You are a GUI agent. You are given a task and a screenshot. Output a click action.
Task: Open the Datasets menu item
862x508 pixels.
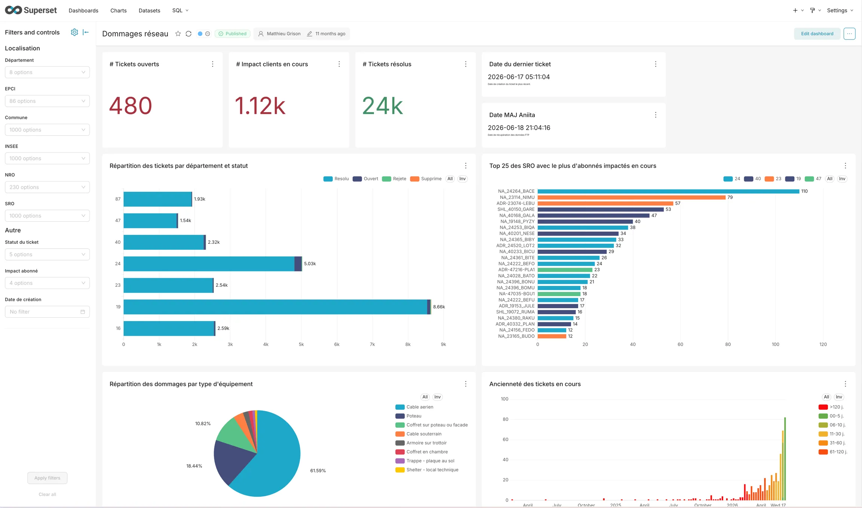coord(149,10)
